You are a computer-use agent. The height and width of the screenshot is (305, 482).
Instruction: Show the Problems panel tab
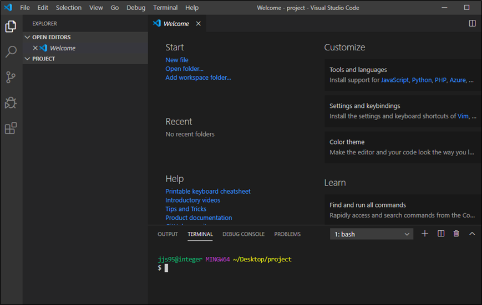coord(287,234)
